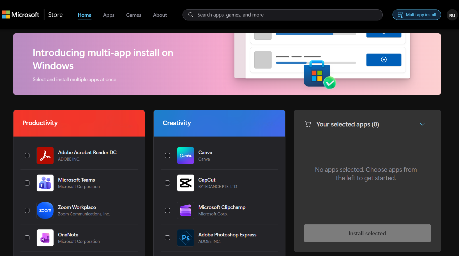Click the Microsoft Clipchamp app icon
Screen dimensions: 459x256
click(185, 210)
